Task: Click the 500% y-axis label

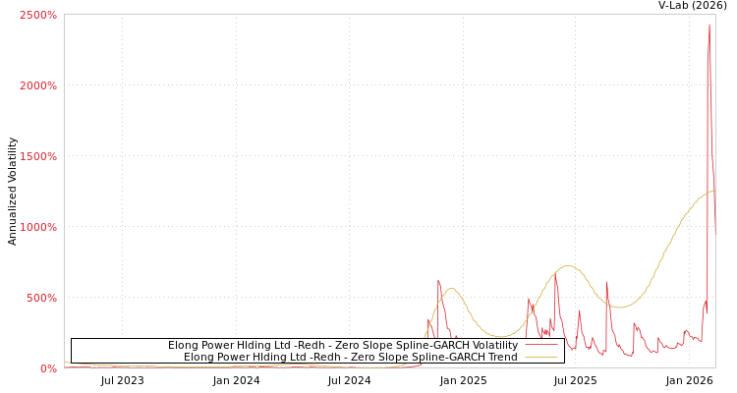Action: (x=41, y=298)
